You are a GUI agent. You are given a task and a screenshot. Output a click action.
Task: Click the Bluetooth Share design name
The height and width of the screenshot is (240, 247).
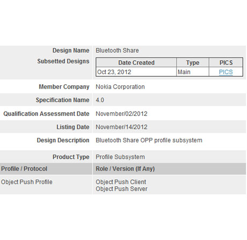(x=117, y=50)
